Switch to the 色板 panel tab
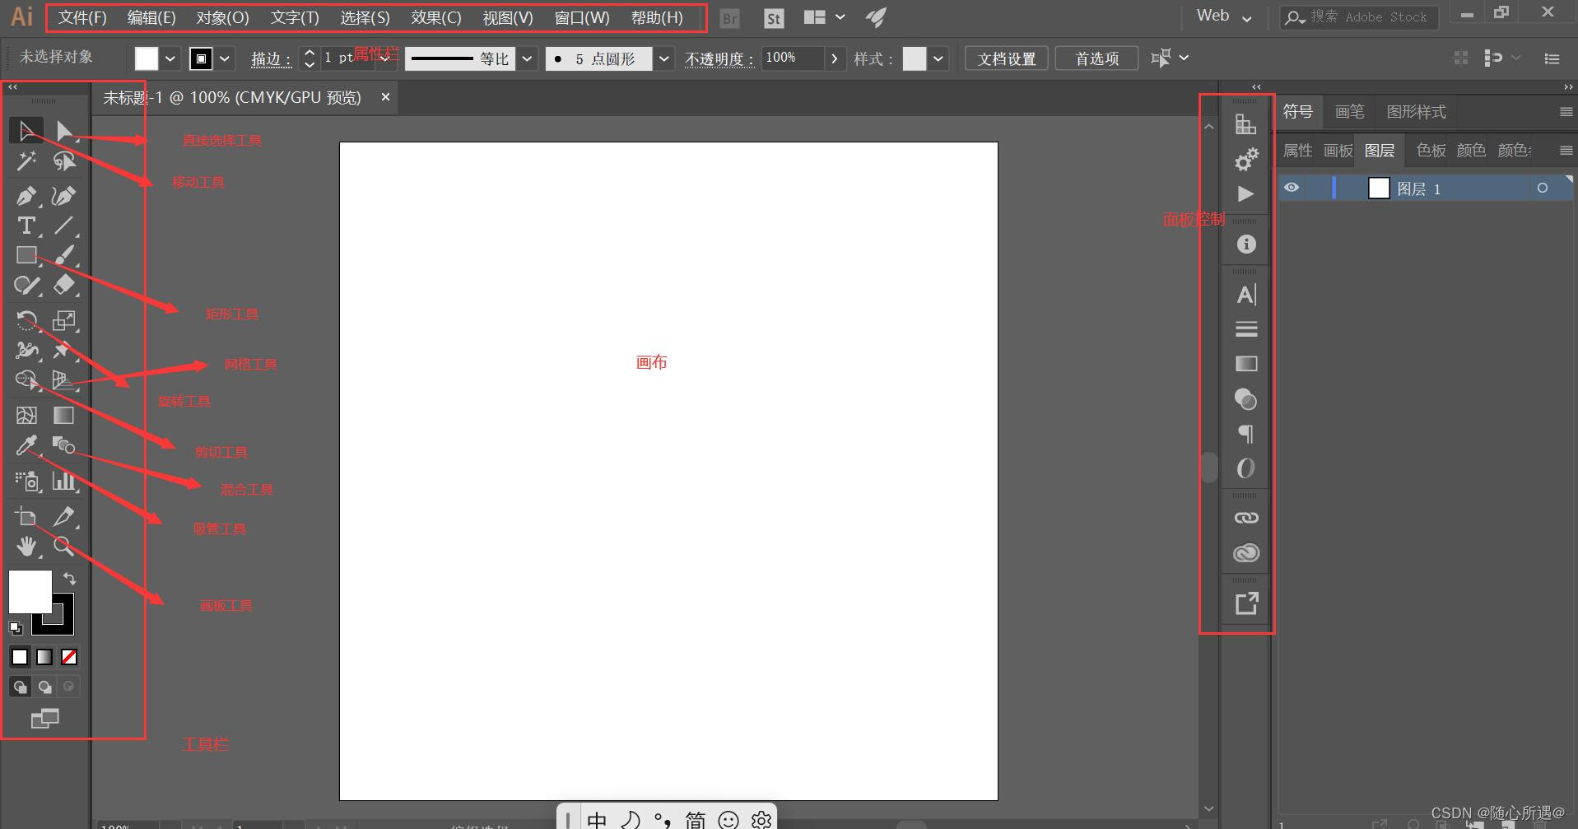Screen dimensions: 1578x829 point(1431,150)
